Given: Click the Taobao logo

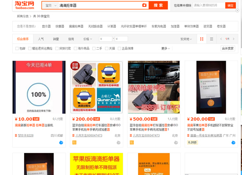Looking at the screenshot, I should tap(24, 5).
